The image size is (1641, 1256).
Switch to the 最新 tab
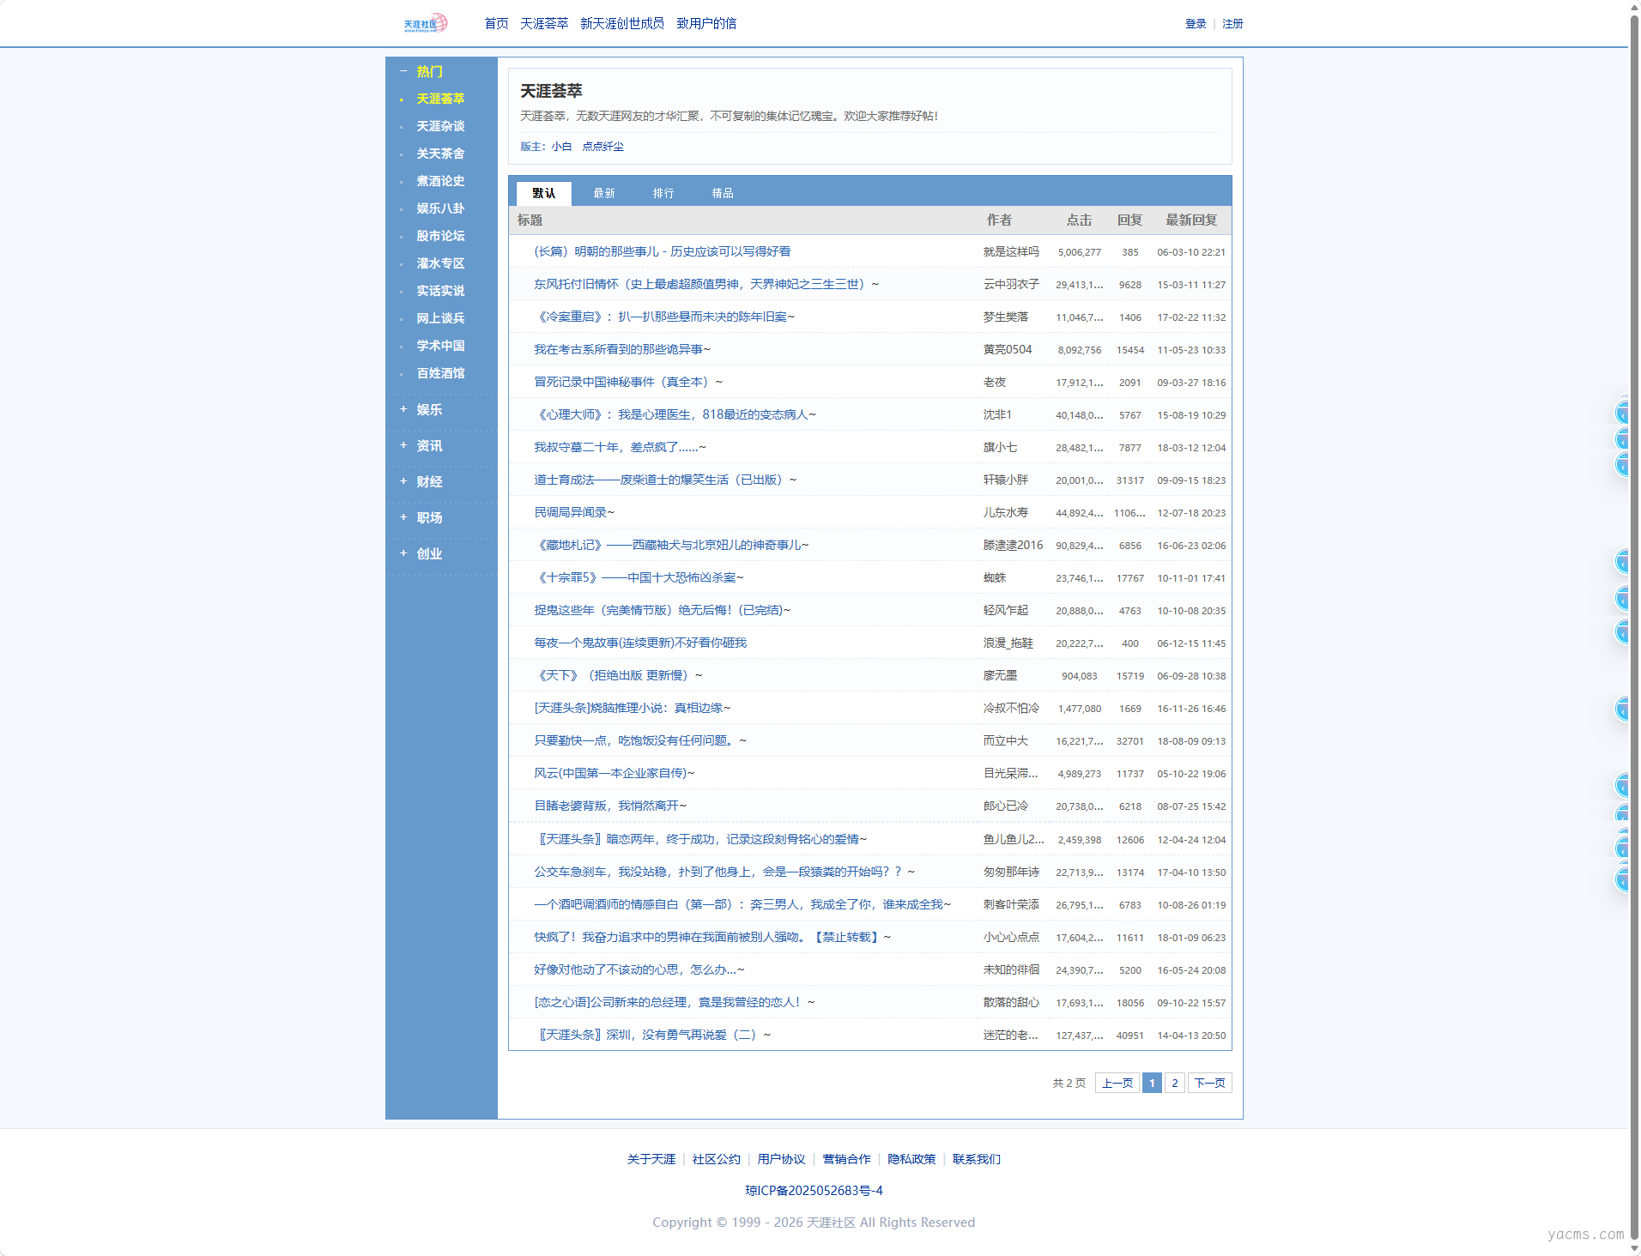point(604,193)
